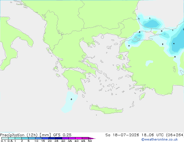184x142 pixels.
Task: Click the '(06+264)' forecast run text
Action: click(x=175, y=135)
